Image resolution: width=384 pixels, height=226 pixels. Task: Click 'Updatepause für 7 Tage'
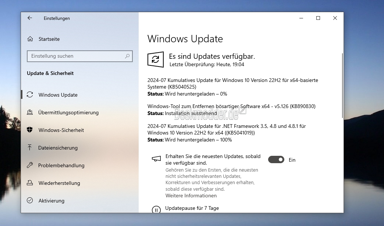pyautogui.click(x=192, y=208)
